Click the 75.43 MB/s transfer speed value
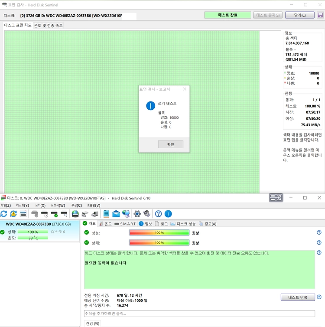The width and height of the screenshot is (325, 327). point(310,125)
